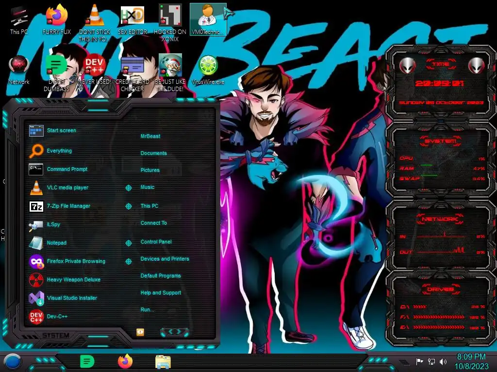Image resolution: width=497 pixels, height=372 pixels.
Task: Open the DONT STICK THIS VLC cone shortcut
Action: coord(95,23)
